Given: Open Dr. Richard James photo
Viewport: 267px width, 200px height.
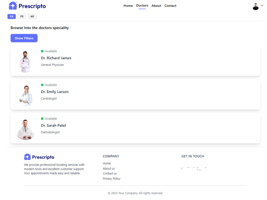Looking at the screenshot, I should pos(26,62).
